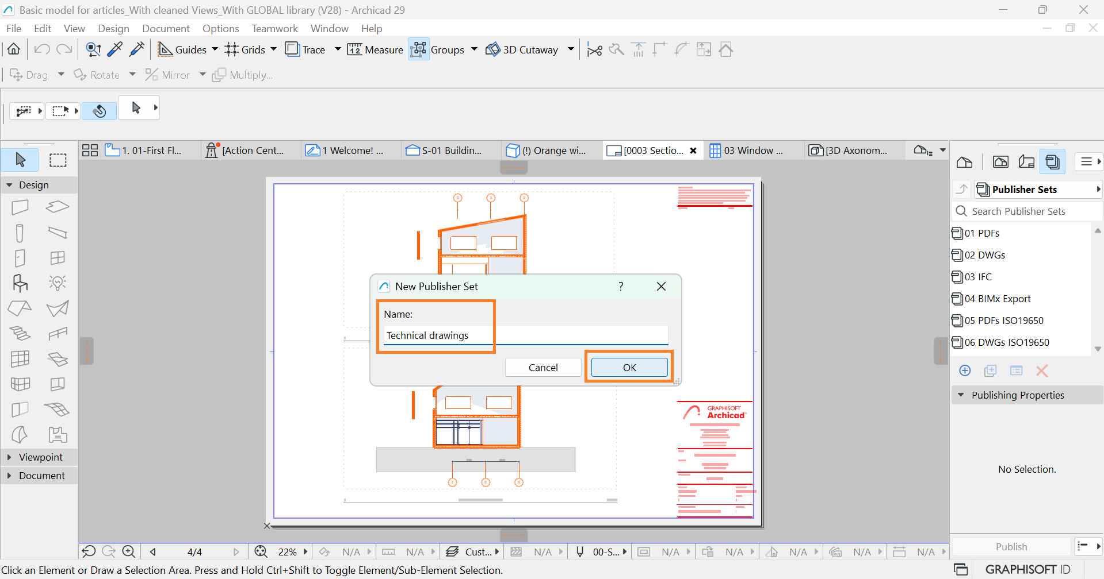Click OK in New Publisher Set dialog
This screenshot has height=579, width=1104.
629,368
